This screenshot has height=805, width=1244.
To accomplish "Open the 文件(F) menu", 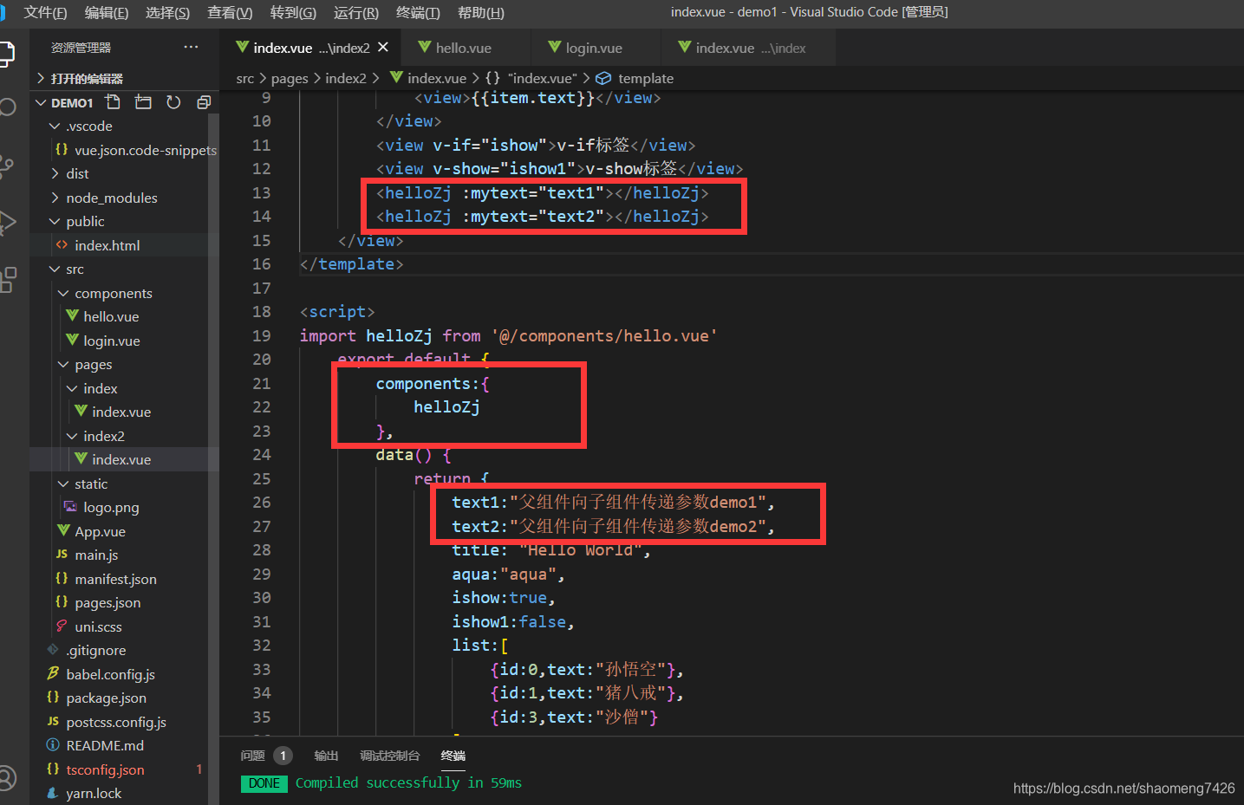I will pos(45,12).
